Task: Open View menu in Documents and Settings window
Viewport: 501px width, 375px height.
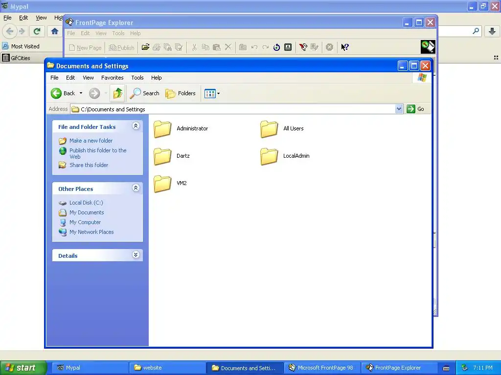Action: [88, 78]
